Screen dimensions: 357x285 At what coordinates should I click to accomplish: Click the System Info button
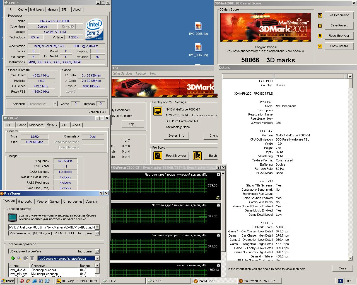coord(176,136)
